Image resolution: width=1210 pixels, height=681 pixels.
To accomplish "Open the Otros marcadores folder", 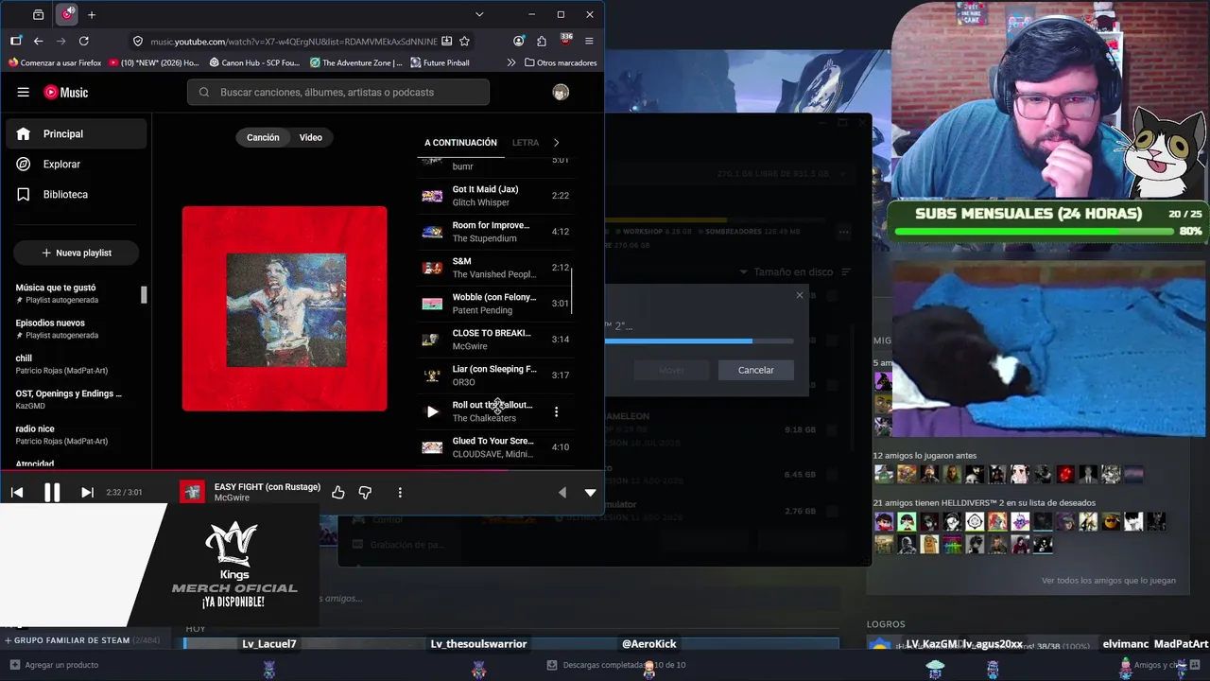I will [560, 62].
